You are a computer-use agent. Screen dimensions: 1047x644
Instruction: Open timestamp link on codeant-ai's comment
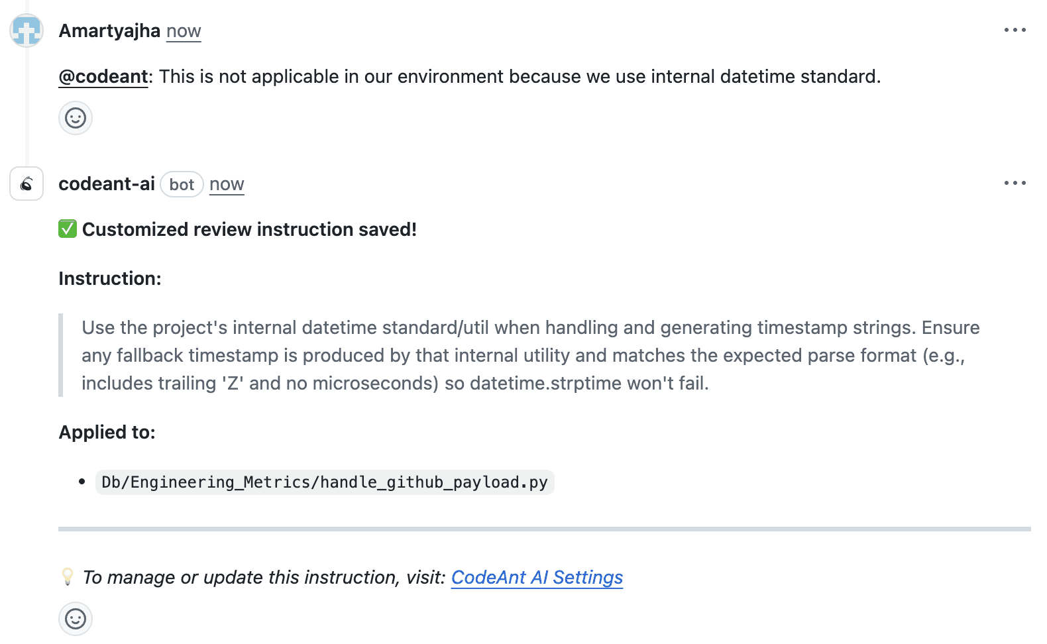[x=226, y=184]
